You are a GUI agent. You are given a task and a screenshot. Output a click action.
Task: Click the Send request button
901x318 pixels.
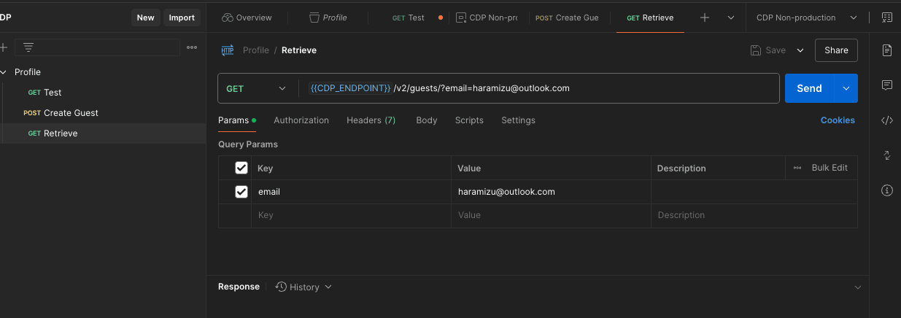[x=809, y=88]
